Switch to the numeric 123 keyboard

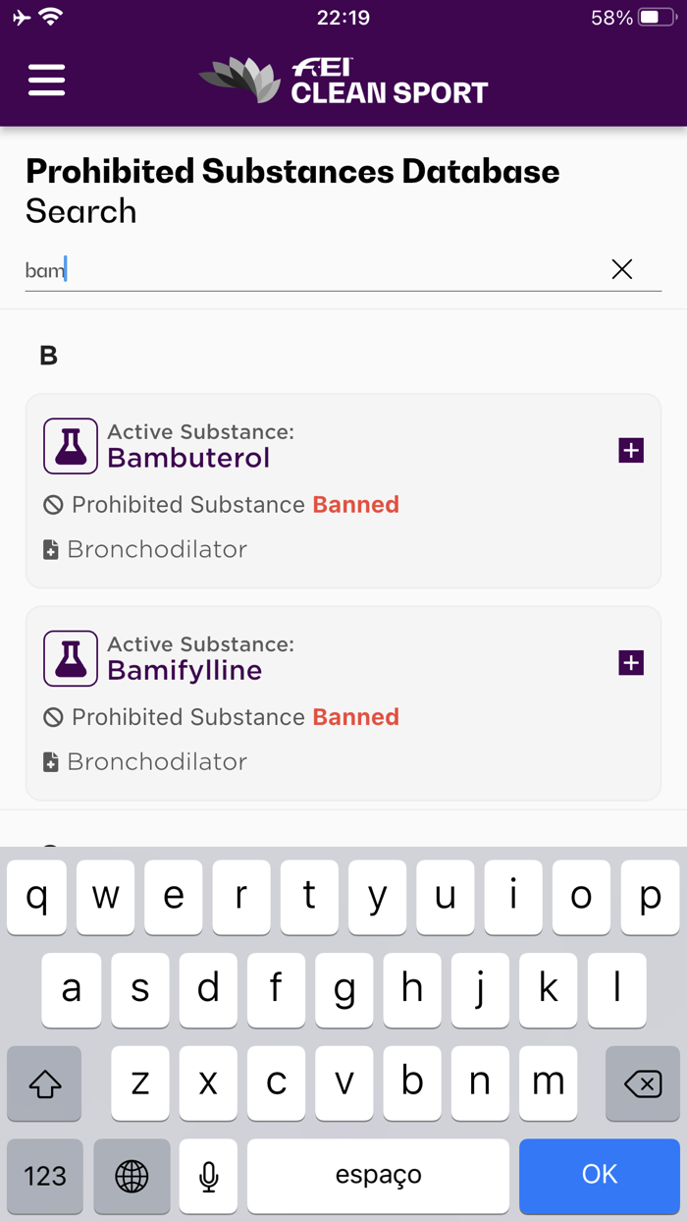(44, 1176)
